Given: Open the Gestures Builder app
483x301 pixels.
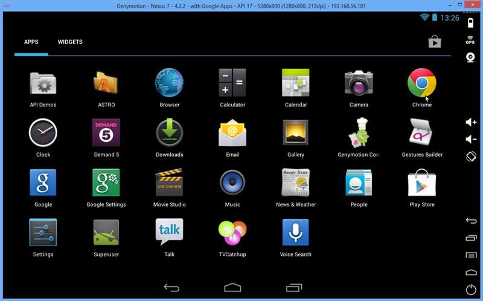Looking at the screenshot, I should 421,133.
